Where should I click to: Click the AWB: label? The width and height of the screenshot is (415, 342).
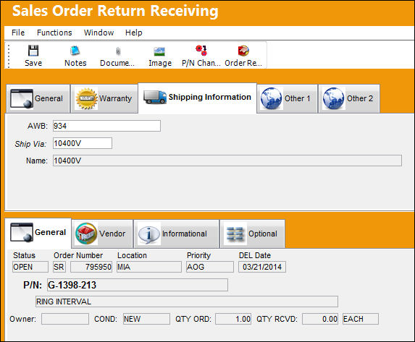point(38,126)
